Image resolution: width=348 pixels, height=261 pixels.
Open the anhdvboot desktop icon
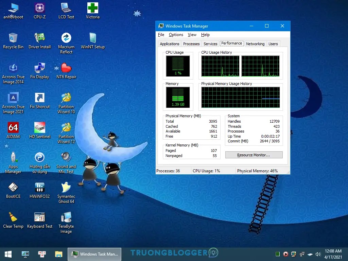point(13,11)
